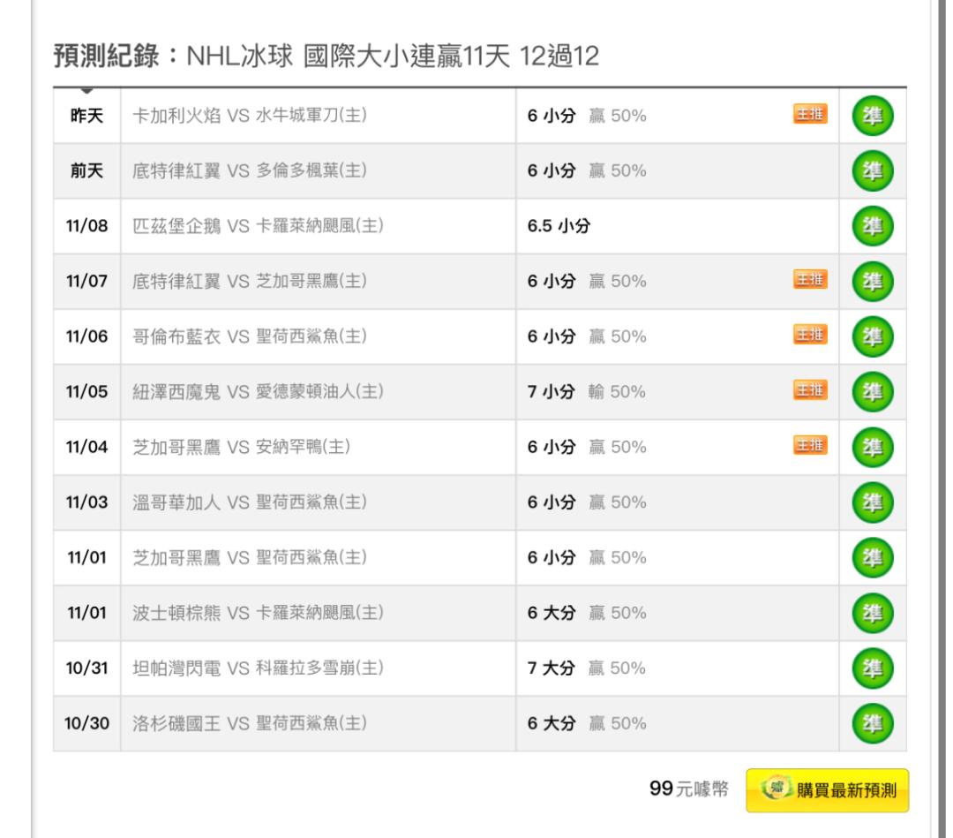Select the 底特律紅翼 VS 芝加哥黑鷹(主) matchup
This screenshot has height=838, width=953.
point(250,282)
